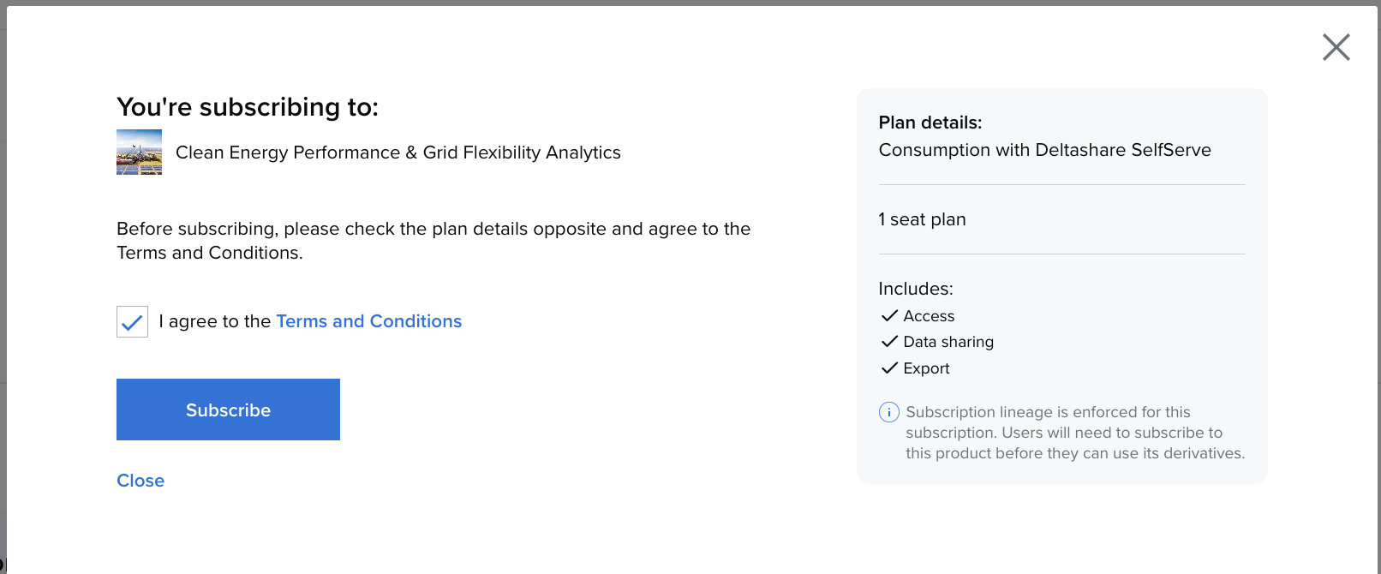This screenshot has width=1381, height=574.
Task: Click the Plan details heading
Action: pyautogui.click(x=930, y=123)
